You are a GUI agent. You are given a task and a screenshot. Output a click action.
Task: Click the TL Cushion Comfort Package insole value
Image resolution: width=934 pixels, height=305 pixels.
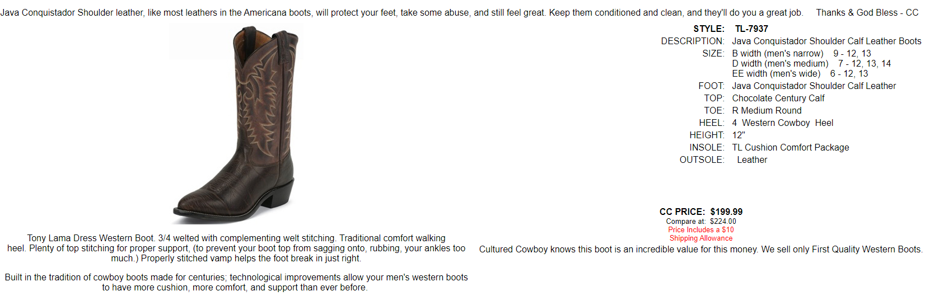tap(791, 148)
